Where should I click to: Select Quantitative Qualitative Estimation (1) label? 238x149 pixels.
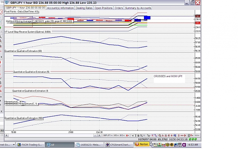click(x=30, y=91)
